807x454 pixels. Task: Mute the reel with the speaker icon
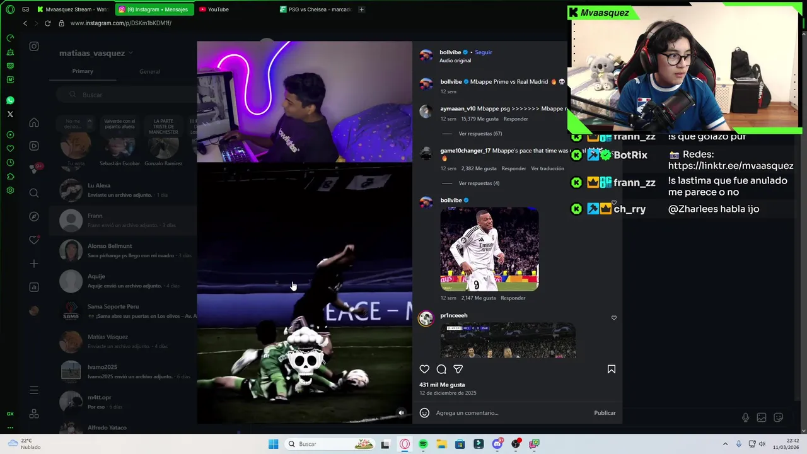click(x=401, y=413)
